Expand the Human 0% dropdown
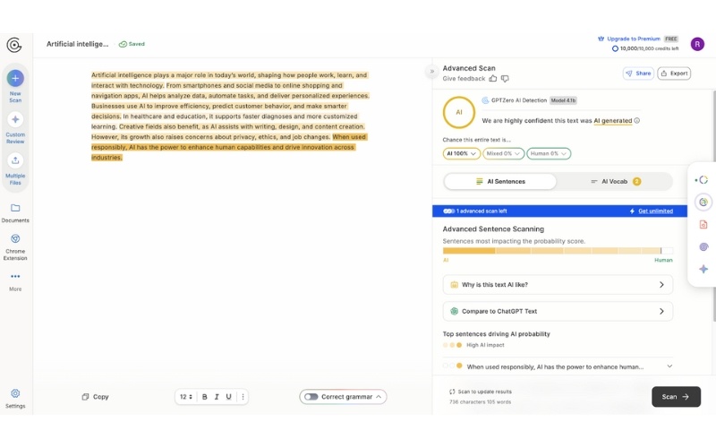The width and height of the screenshot is (716, 448). pyautogui.click(x=549, y=153)
